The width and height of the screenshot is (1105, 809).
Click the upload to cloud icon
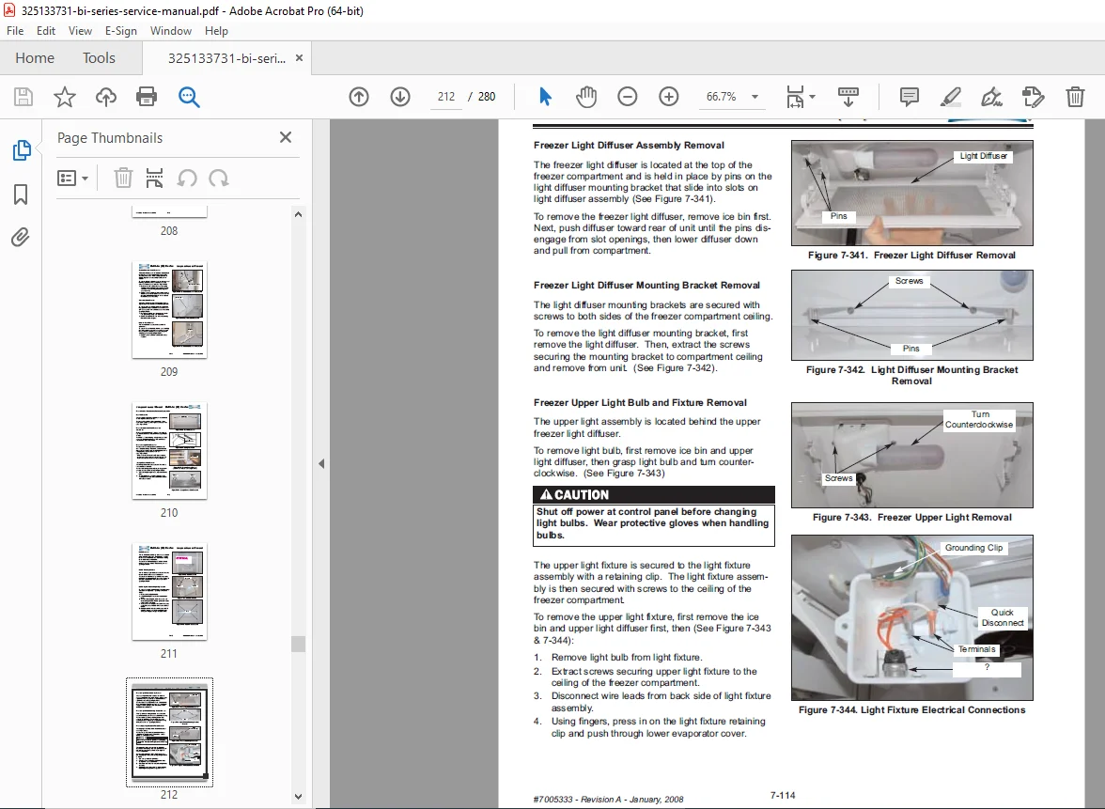pyautogui.click(x=105, y=97)
